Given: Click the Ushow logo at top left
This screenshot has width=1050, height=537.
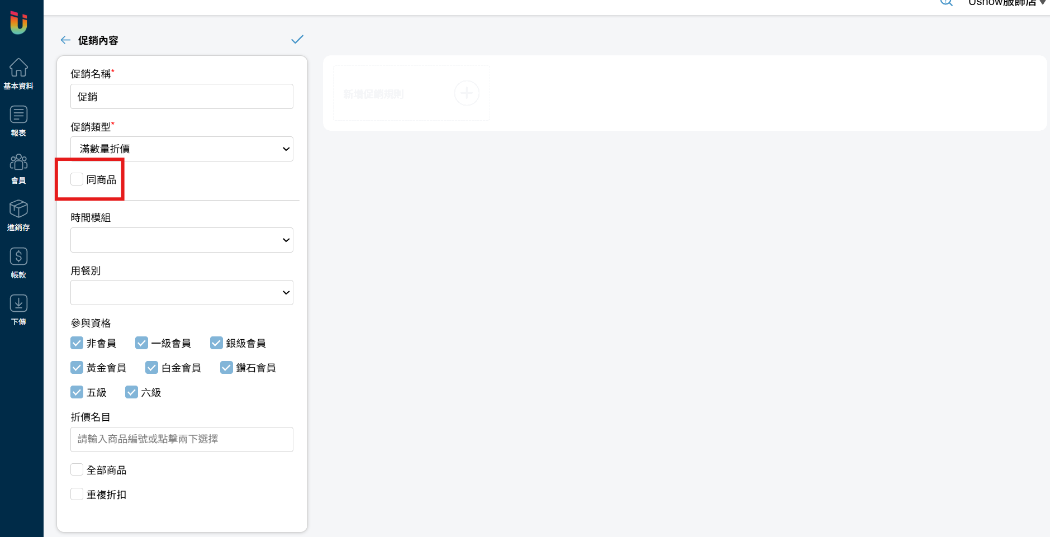Looking at the screenshot, I should click(18, 22).
